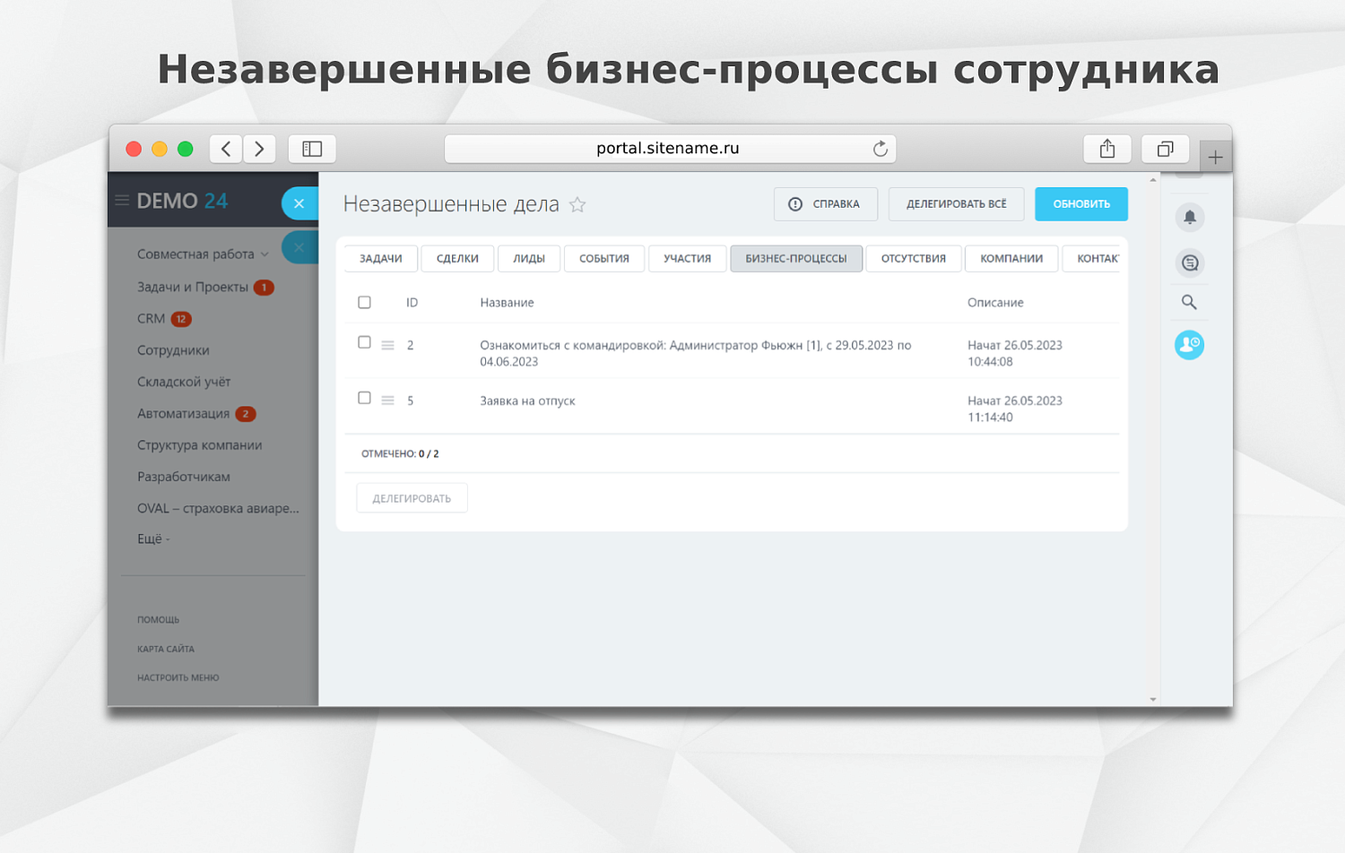The image size is (1345, 853).
Task: Reload the page via address bar icon
Action: coord(880,149)
